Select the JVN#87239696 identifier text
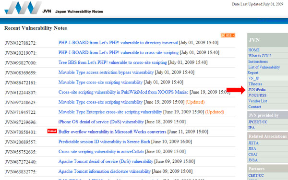288x180 pixels. pyautogui.click(x=21, y=122)
